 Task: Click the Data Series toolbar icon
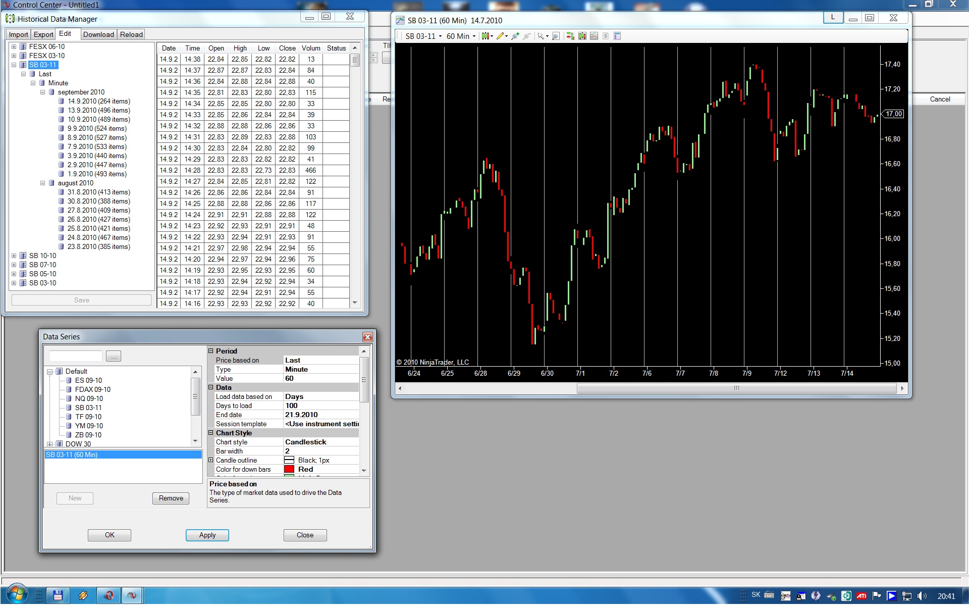[x=582, y=36]
